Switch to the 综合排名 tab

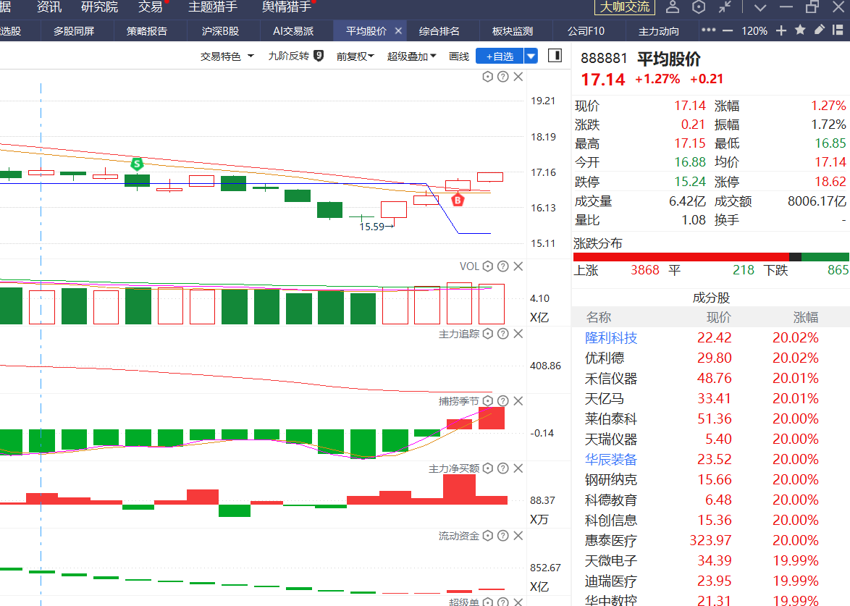(439, 31)
